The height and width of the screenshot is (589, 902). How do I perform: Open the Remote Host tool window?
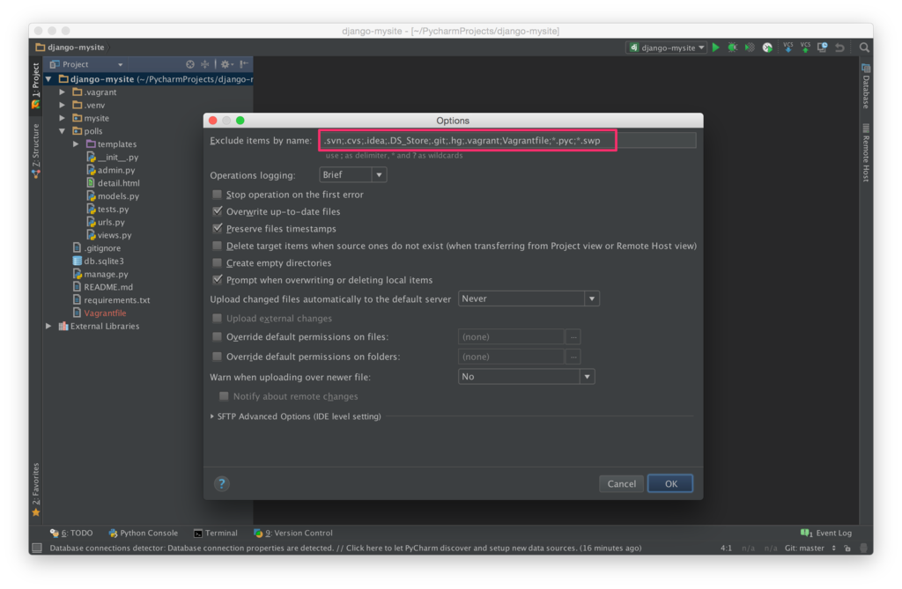coord(865,153)
